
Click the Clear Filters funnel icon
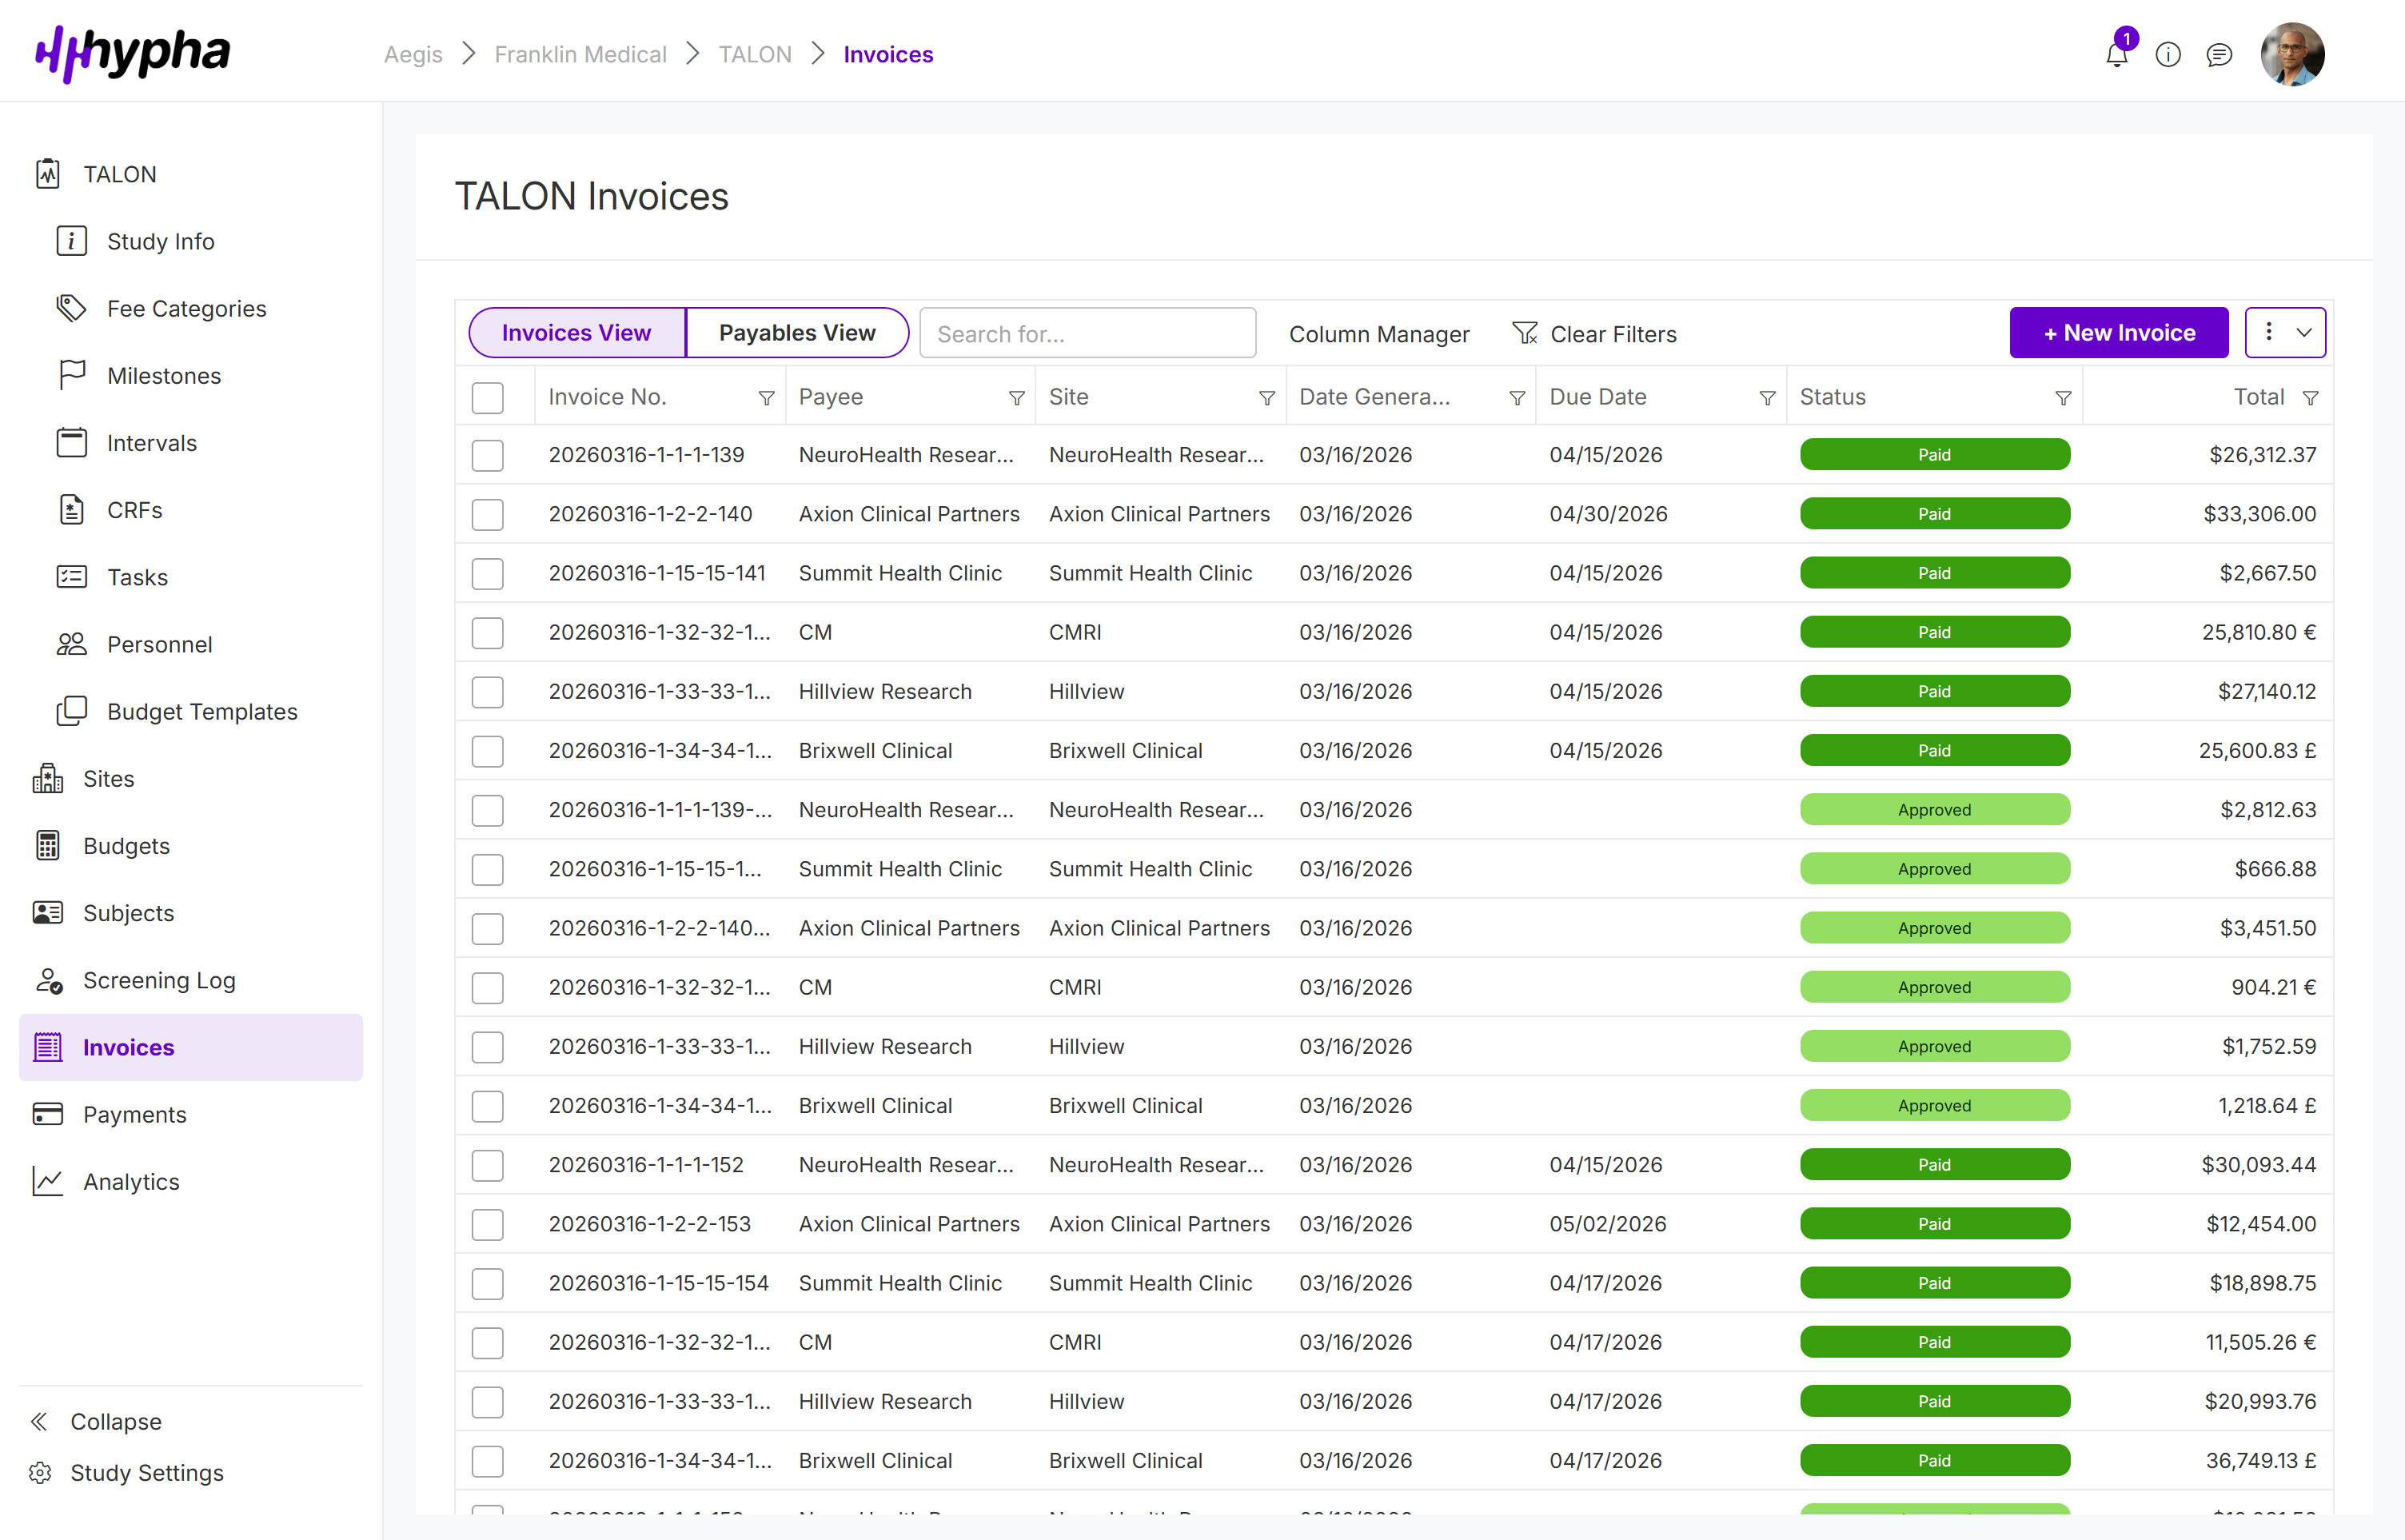tap(1524, 333)
